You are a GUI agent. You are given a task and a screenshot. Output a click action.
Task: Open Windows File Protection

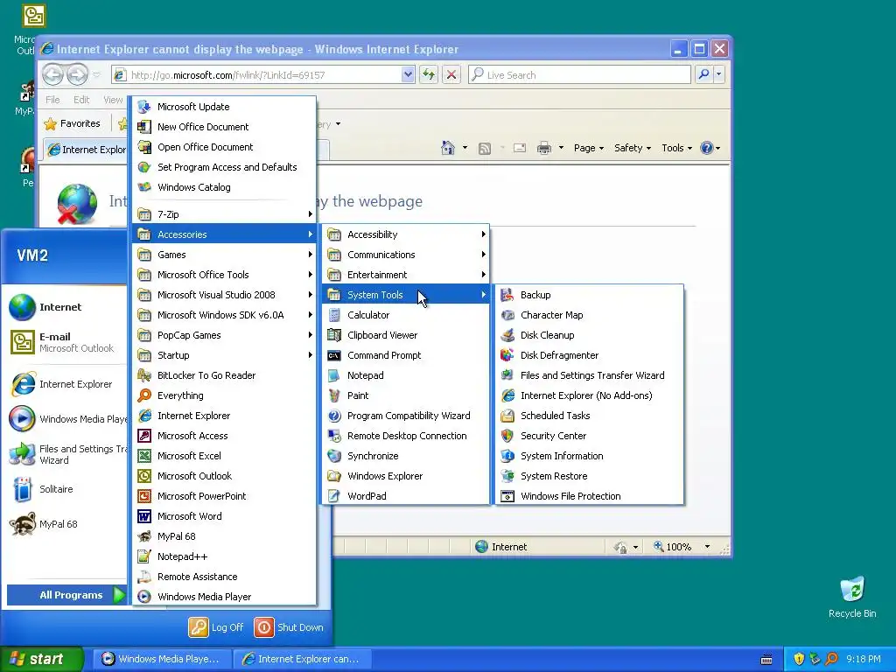pyautogui.click(x=589, y=496)
